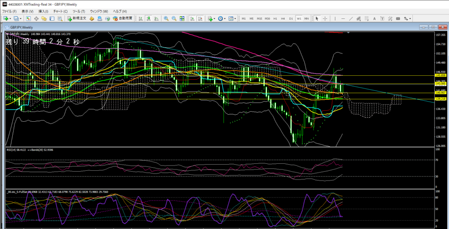
Task: Open the indicators list icon
Action: (210, 18)
